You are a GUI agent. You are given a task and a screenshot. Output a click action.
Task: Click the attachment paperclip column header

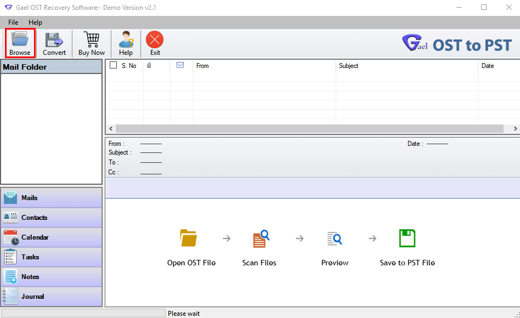[x=149, y=65]
